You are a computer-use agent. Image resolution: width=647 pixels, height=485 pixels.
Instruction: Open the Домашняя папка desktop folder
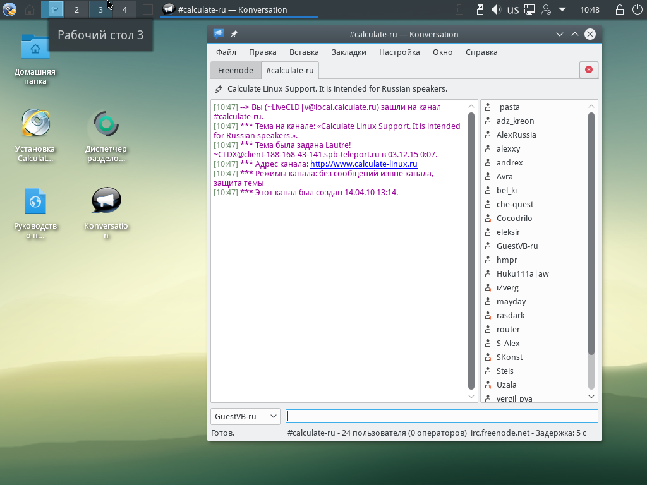[x=35, y=49]
